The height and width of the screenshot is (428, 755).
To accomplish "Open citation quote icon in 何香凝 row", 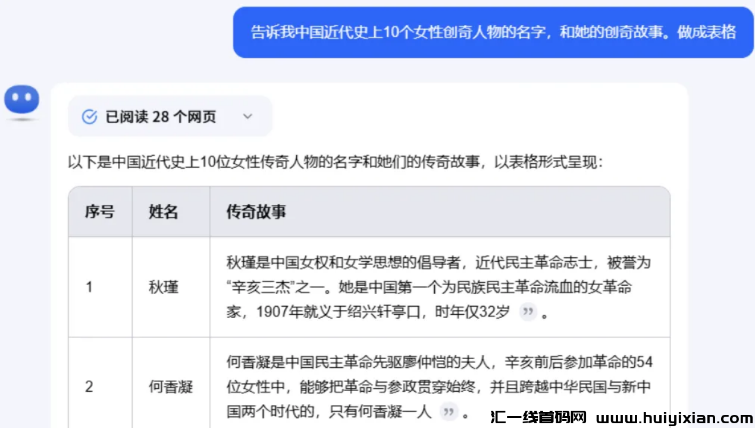I will (x=449, y=411).
